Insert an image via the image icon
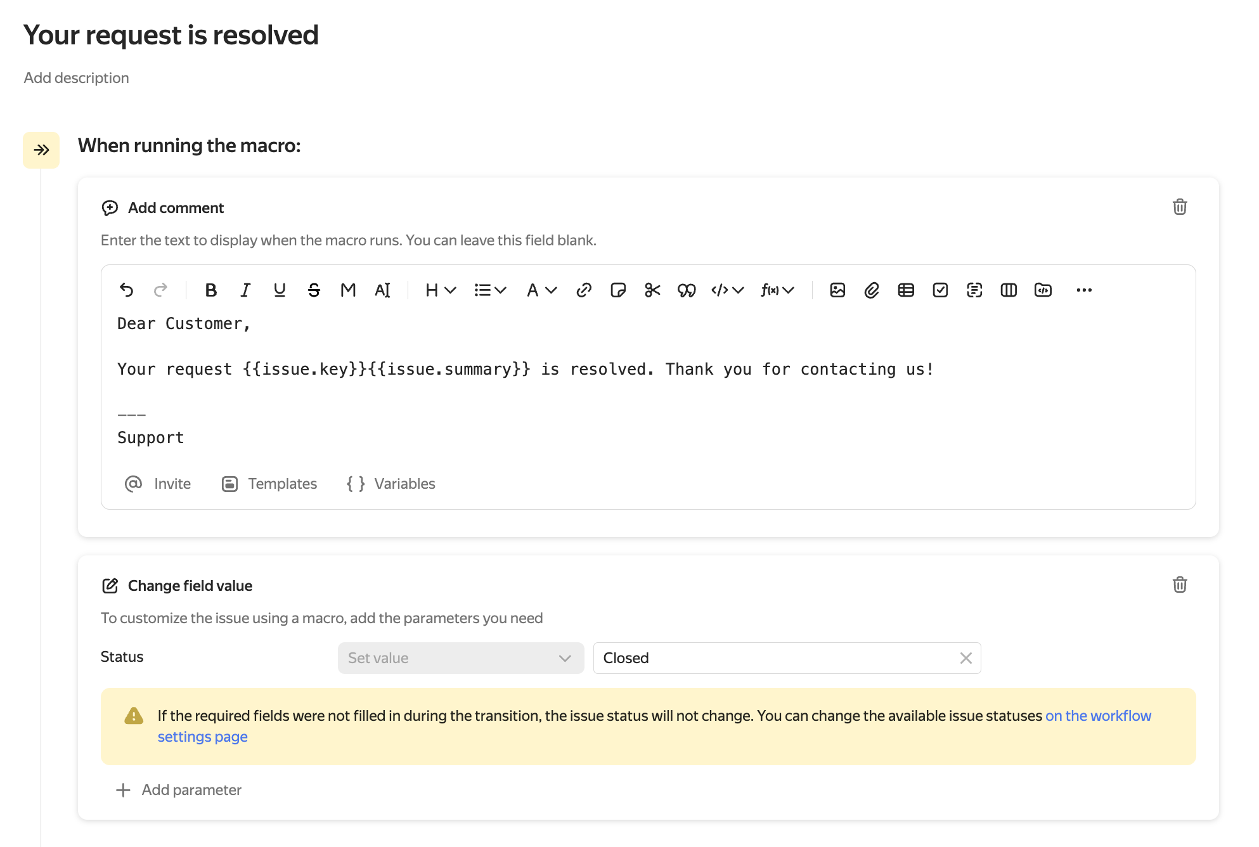The height and width of the screenshot is (847, 1259). coord(837,290)
